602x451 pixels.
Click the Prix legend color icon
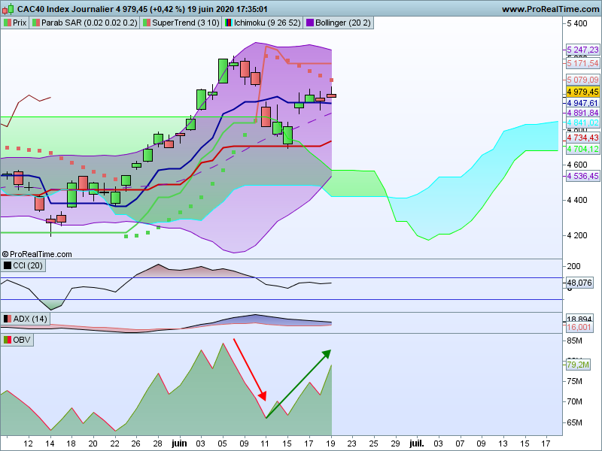pyautogui.click(x=7, y=23)
